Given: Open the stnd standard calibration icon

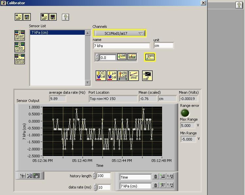Looking at the screenshot, I should point(134,76).
